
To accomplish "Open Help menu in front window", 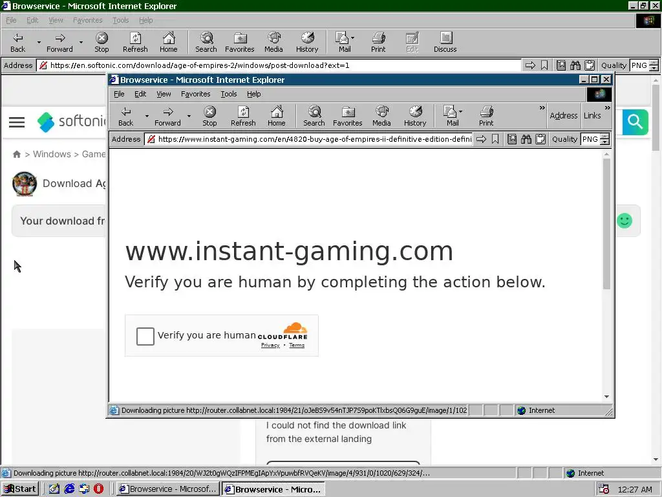I will pos(253,94).
